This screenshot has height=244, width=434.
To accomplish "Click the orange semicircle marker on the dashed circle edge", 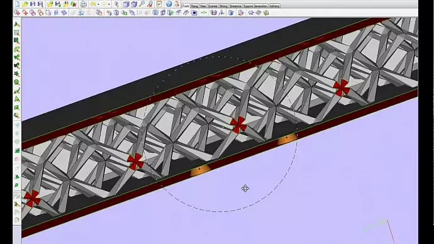I will (x=287, y=139).
